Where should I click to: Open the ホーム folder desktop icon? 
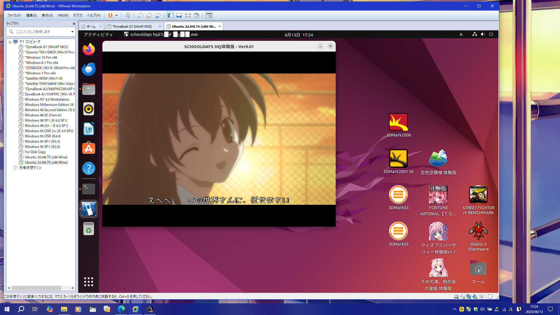click(x=478, y=271)
